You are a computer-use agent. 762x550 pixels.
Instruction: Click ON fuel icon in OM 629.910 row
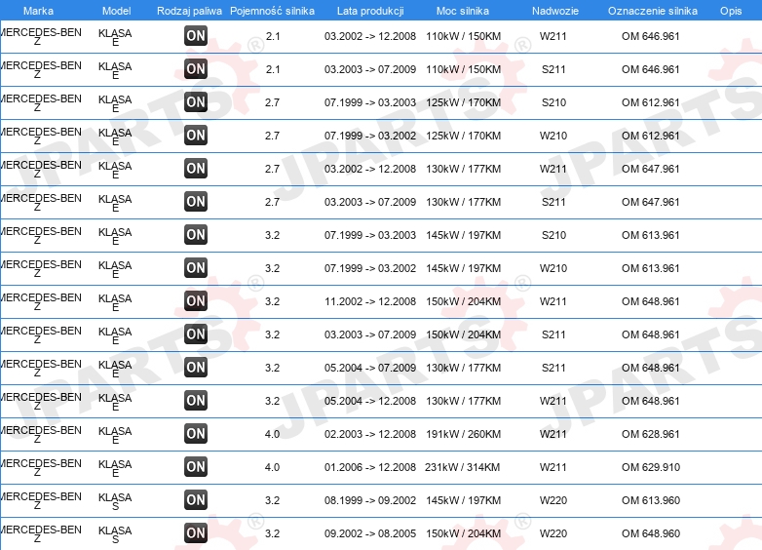coord(196,467)
